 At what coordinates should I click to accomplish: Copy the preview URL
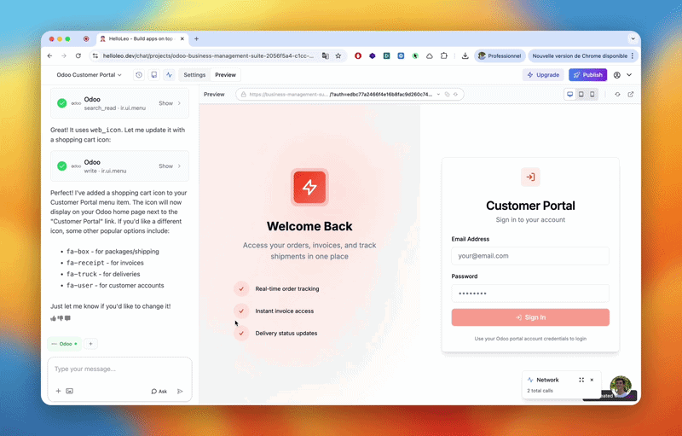(447, 94)
